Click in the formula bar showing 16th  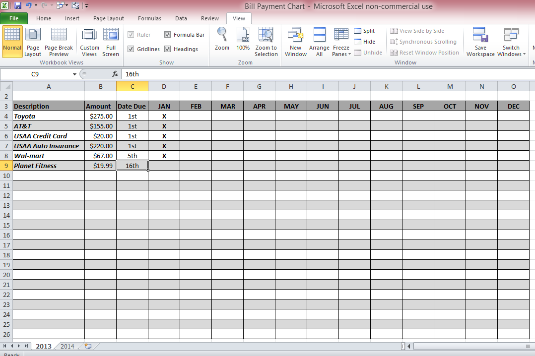click(x=328, y=74)
